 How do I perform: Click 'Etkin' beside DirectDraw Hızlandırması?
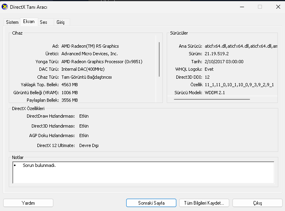coord(84,116)
